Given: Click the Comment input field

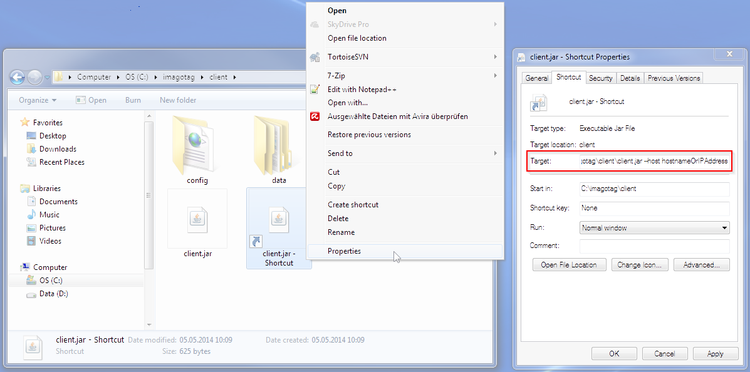Looking at the screenshot, I should pos(654,246).
